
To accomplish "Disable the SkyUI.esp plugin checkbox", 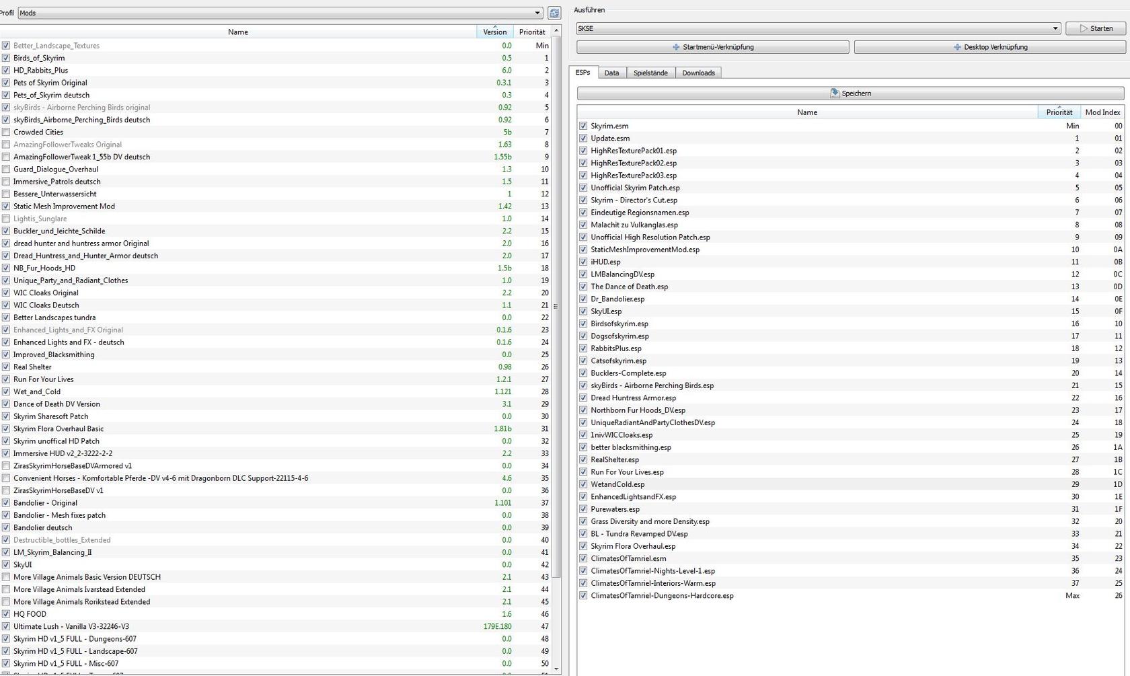I will 583,311.
